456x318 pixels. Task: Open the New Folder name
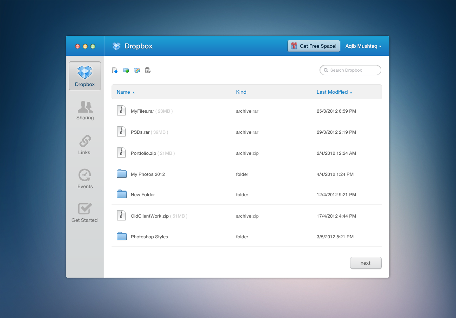point(143,195)
